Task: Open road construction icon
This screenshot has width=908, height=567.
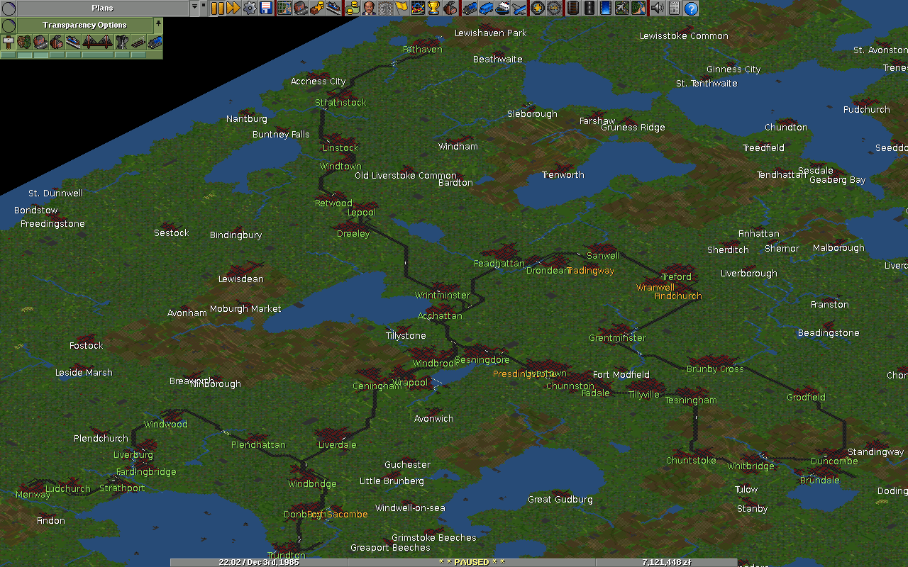Action: (x=589, y=9)
